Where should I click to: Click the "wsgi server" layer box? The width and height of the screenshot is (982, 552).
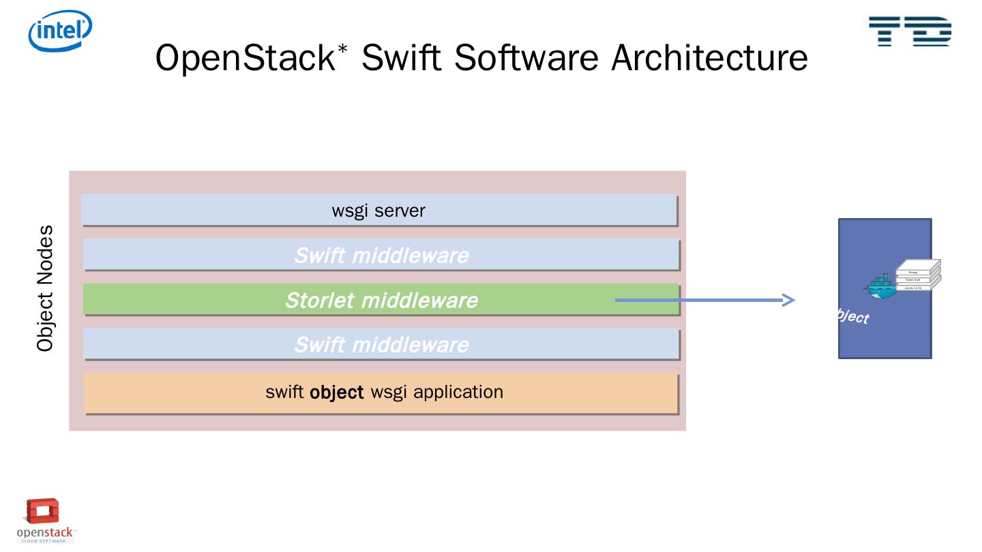[379, 211]
